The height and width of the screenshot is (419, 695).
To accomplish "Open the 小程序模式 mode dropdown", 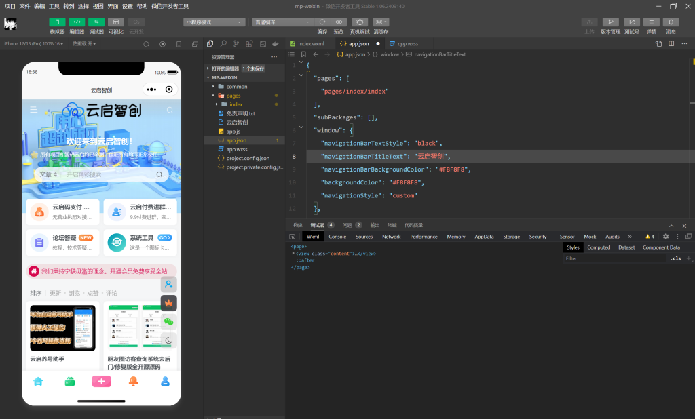I will (214, 22).
